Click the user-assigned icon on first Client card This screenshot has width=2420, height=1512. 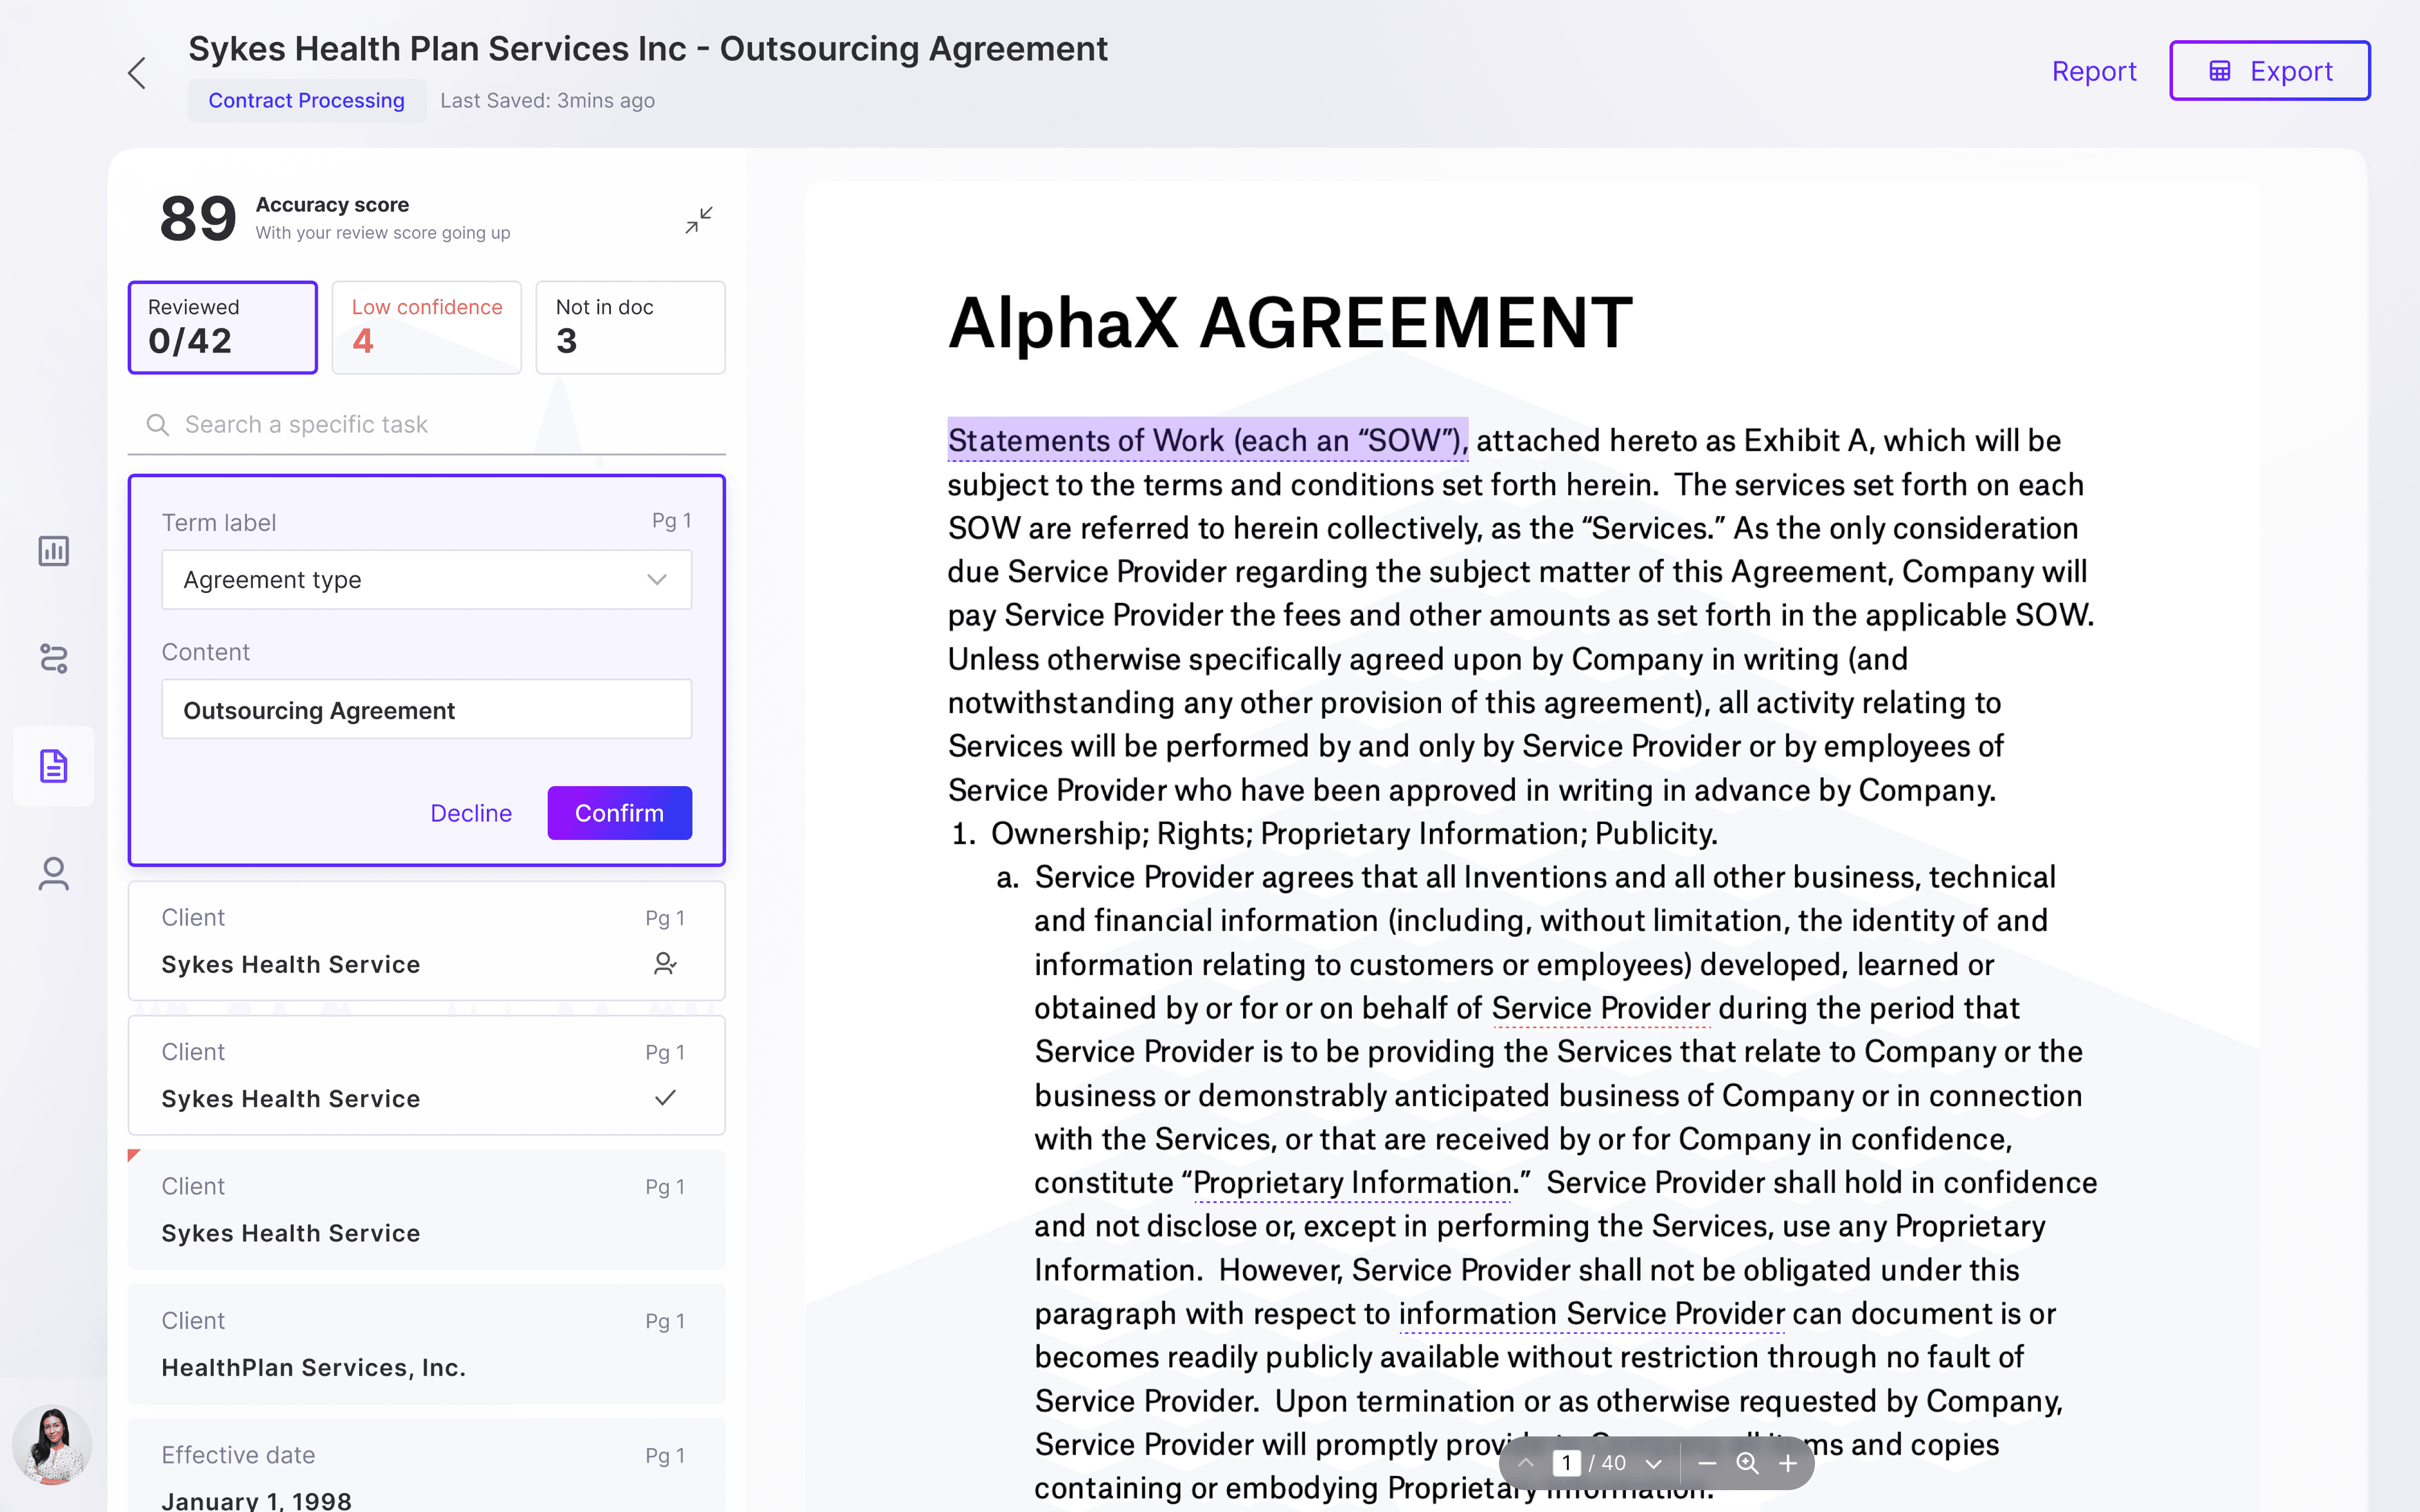pyautogui.click(x=665, y=964)
